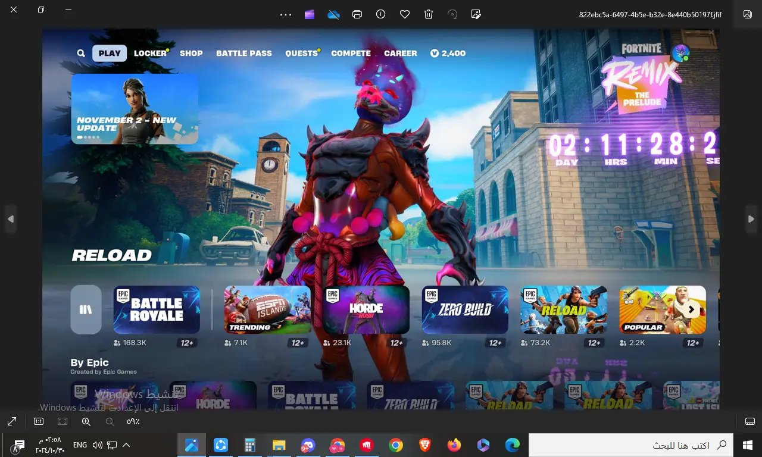
Task: Select the Battle Royale game tile
Action: click(x=157, y=309)
